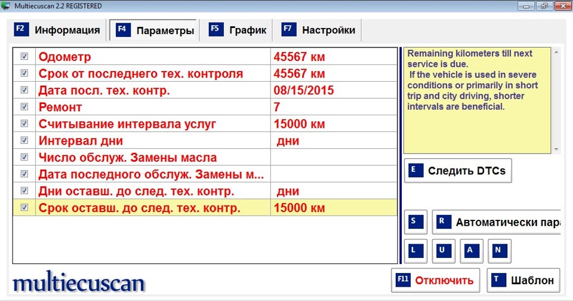Image resolution: width=573 pixels, height=301 pixels.
Task: Select the Ремонт parameter row
Action: (205, 107)
